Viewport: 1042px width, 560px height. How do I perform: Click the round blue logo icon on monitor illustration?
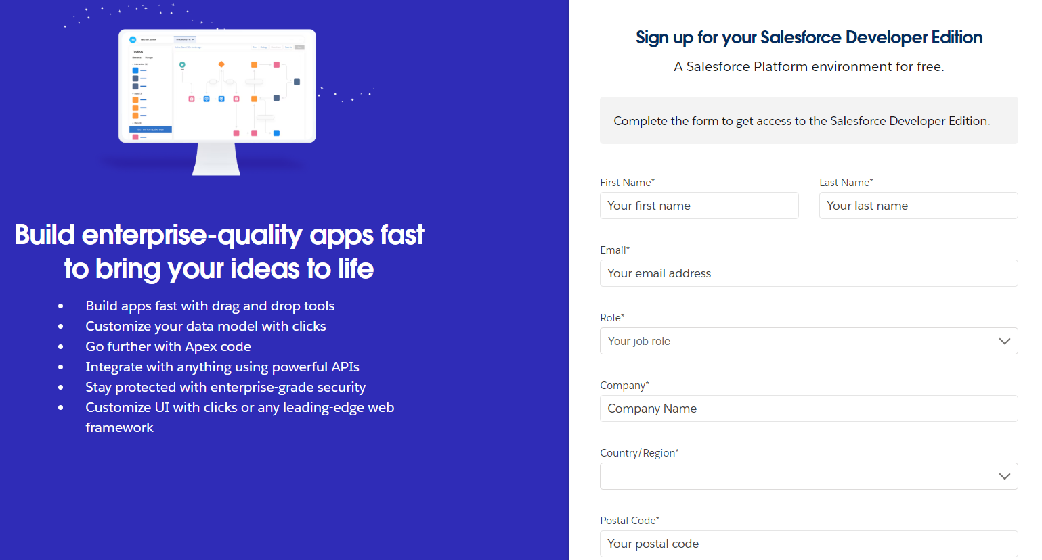tap(133, 39)
